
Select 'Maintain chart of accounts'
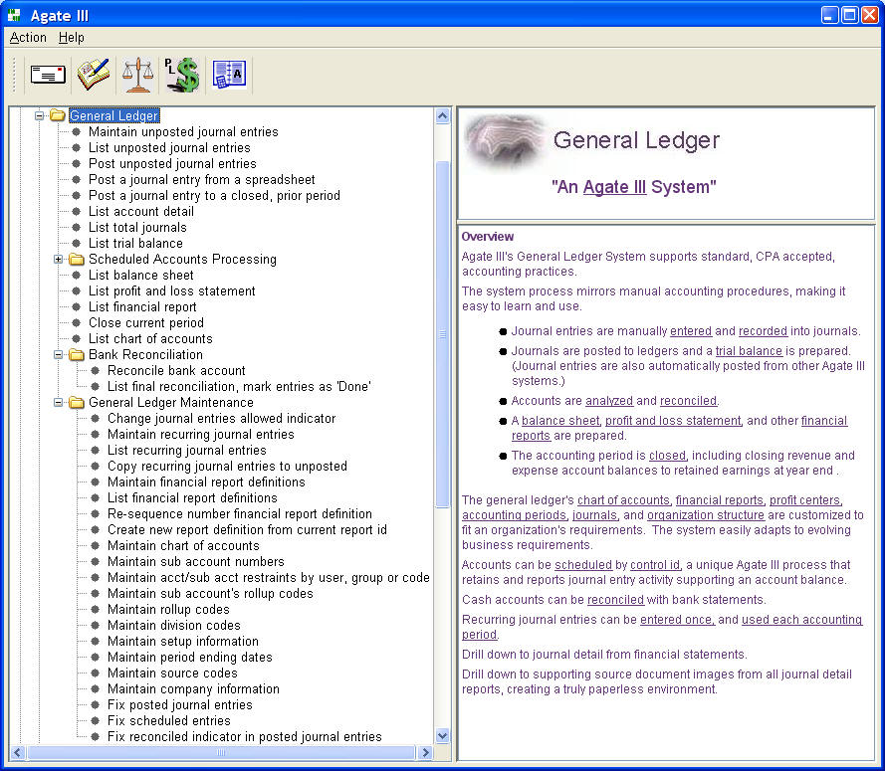183,546
